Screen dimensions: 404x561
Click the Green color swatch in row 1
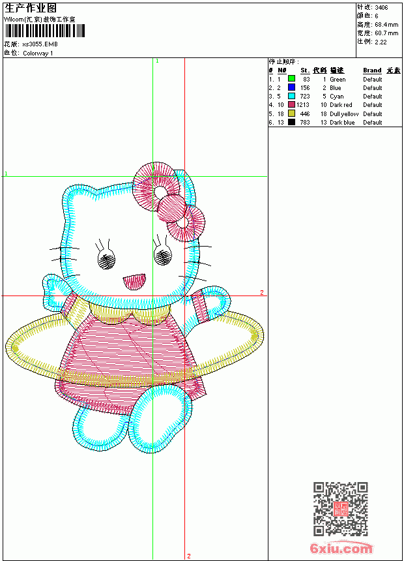(291, 78)
